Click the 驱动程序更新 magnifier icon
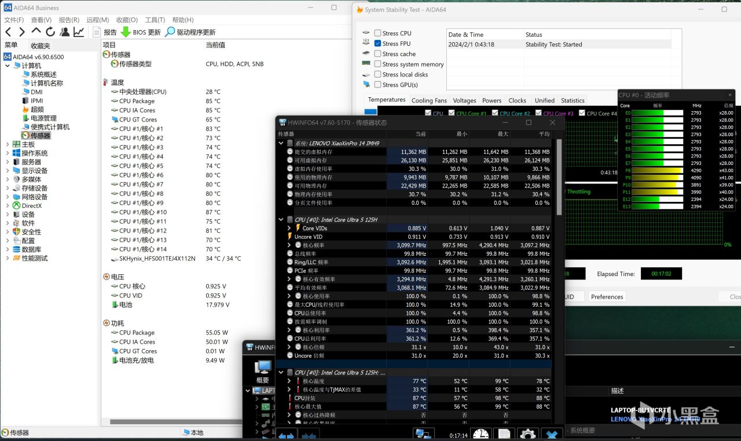The width and height of the screenshot is (741, 441). (170, 32)
